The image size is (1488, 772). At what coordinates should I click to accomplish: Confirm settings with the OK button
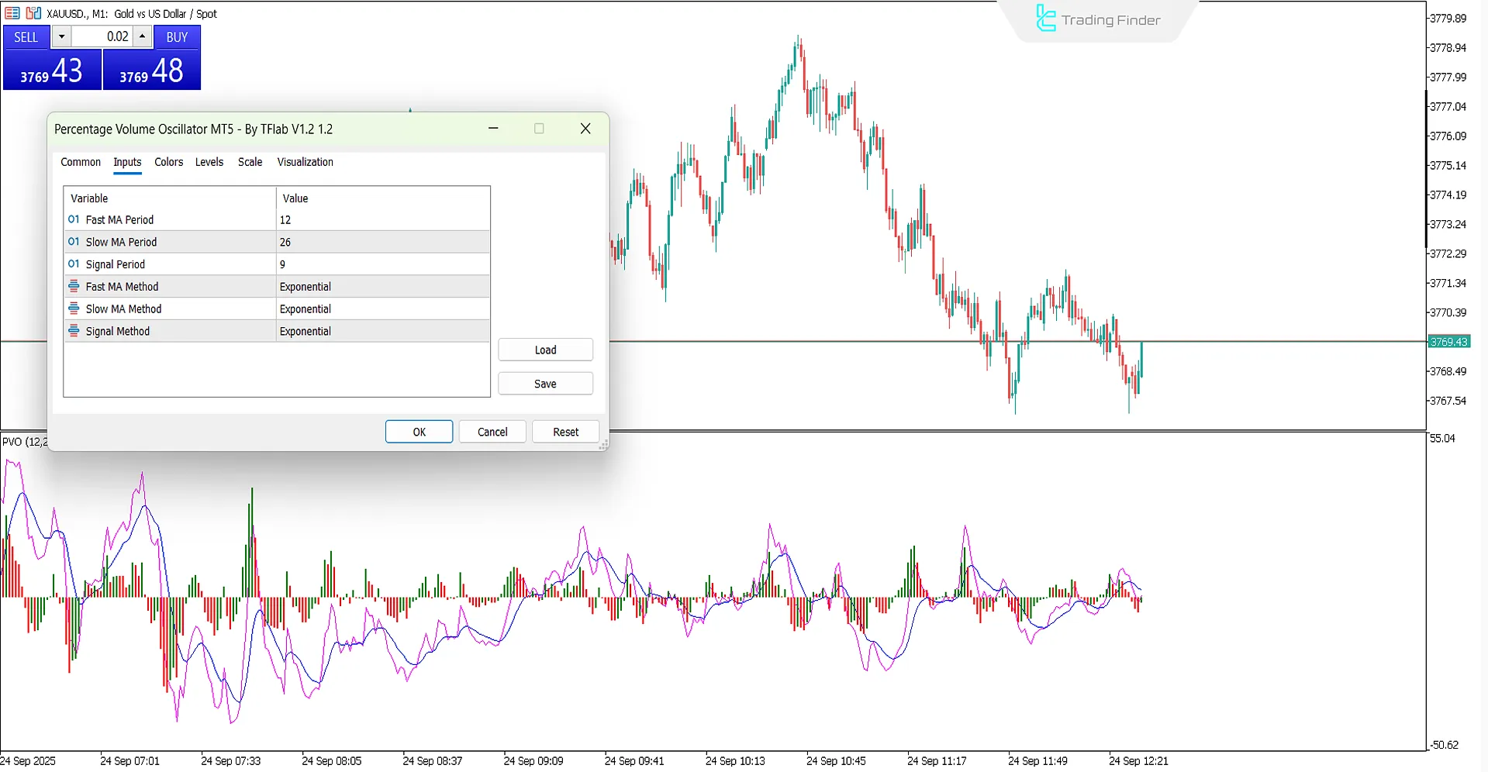click(x=419, y=432)
